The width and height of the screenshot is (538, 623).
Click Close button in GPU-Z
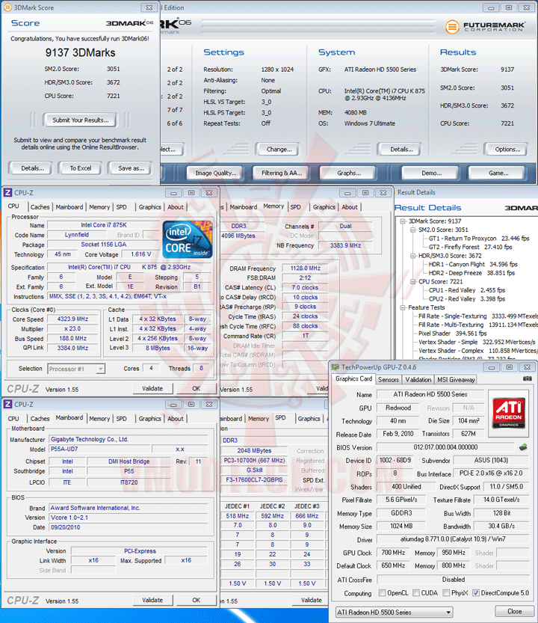tap(514, 612)
